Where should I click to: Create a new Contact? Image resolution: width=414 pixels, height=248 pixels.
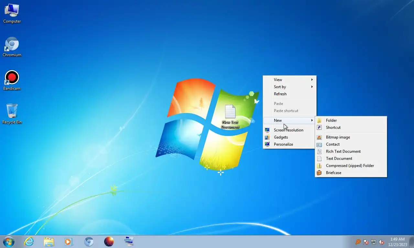click(351, 144)
